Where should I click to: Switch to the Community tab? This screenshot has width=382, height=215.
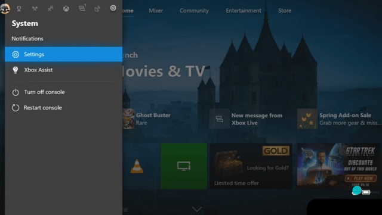[x=194, y=11]
